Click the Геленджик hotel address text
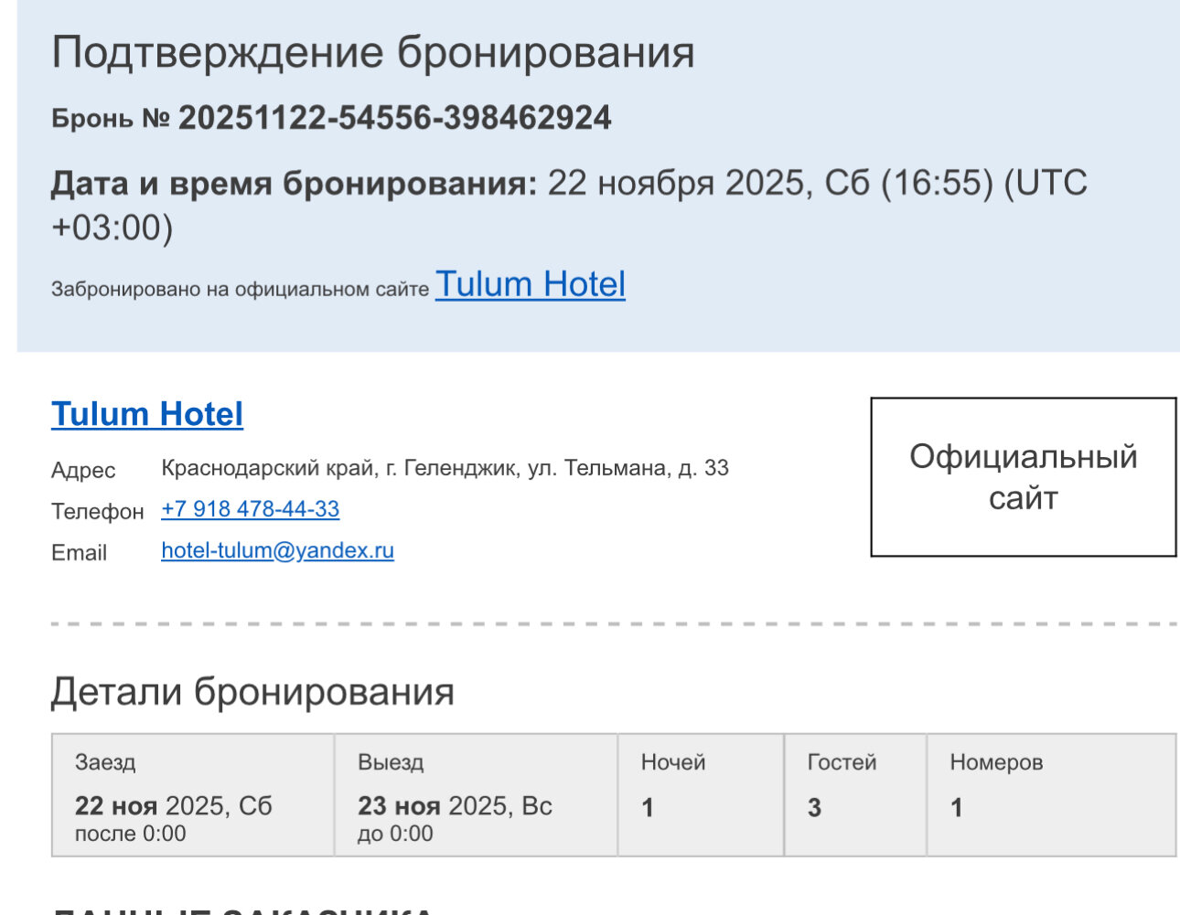Viewport: 1180px width, 915px height. [445, 468]
